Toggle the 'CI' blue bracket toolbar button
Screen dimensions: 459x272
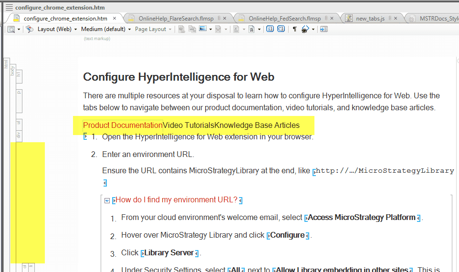point(281,29)
